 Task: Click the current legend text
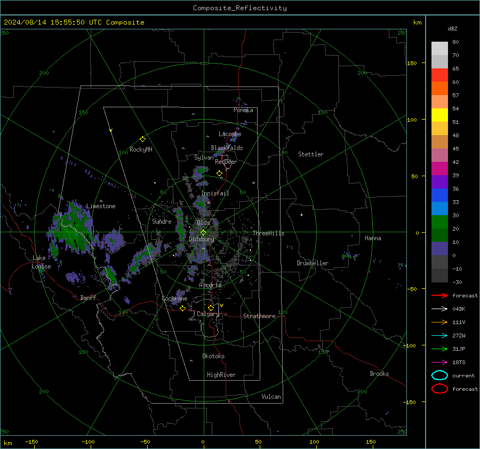pyautogui.click(x=463, y=376)
